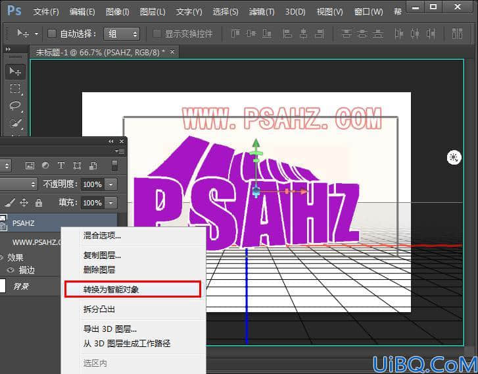Viewport: 478px width, 374px height.
Task: Open the layer filter type dropdown
Action: point(5,166)
